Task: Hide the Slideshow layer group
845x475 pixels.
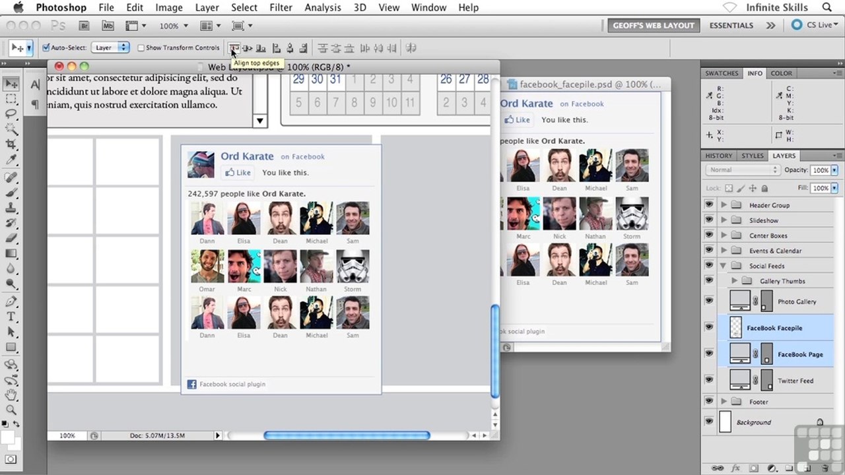Action: coord(709,220)
